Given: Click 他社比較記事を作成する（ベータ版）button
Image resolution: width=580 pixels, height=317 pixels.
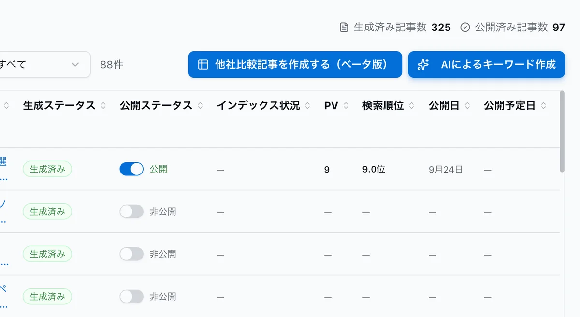Looking at the screenshot, I should click(295, 64).
